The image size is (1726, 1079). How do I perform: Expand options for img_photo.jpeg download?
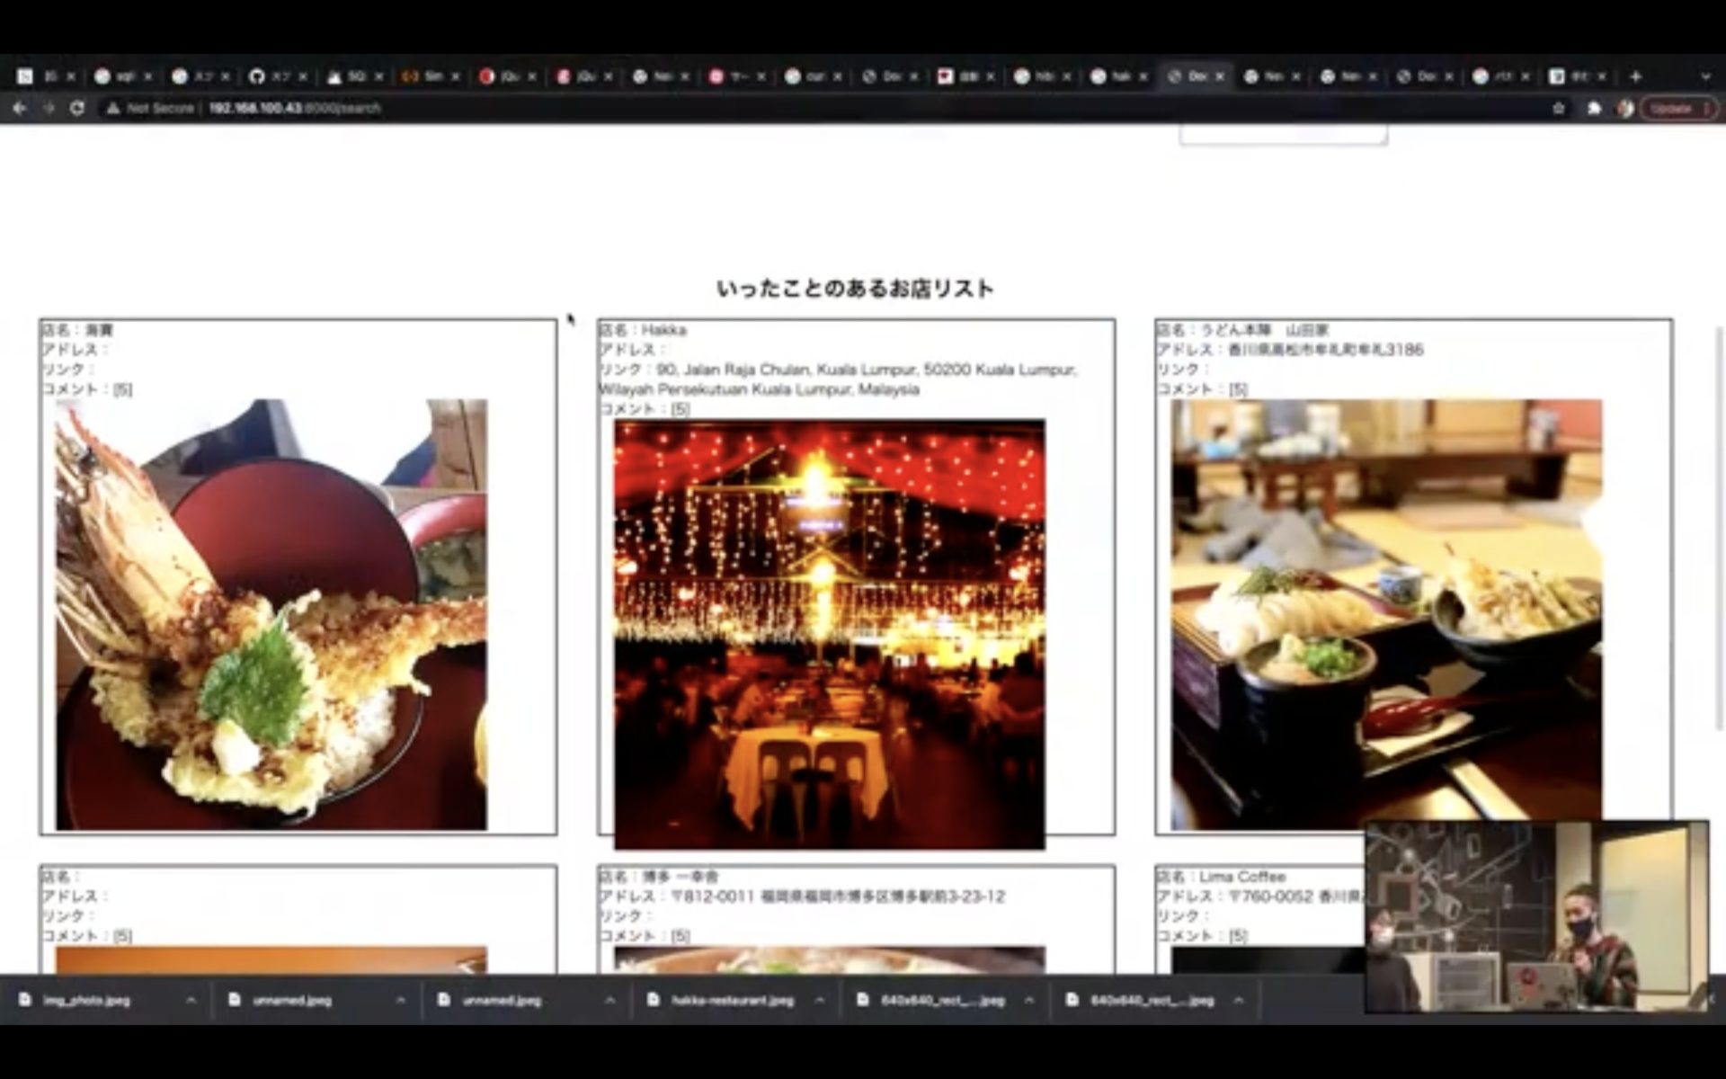pyautogui.click(x=191, y=1000)
